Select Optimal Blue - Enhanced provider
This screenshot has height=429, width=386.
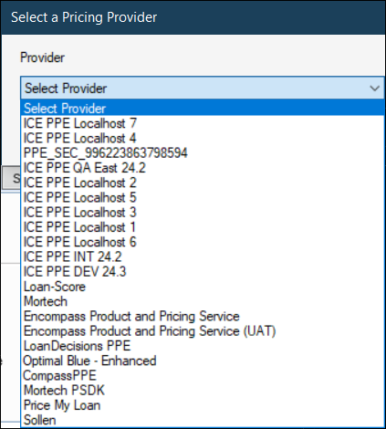coord(203,361)
